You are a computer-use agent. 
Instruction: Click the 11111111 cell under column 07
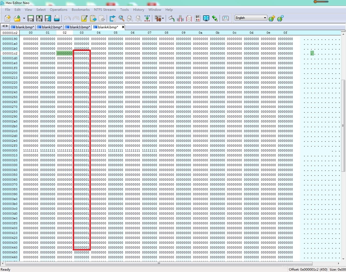pos(150,150)
